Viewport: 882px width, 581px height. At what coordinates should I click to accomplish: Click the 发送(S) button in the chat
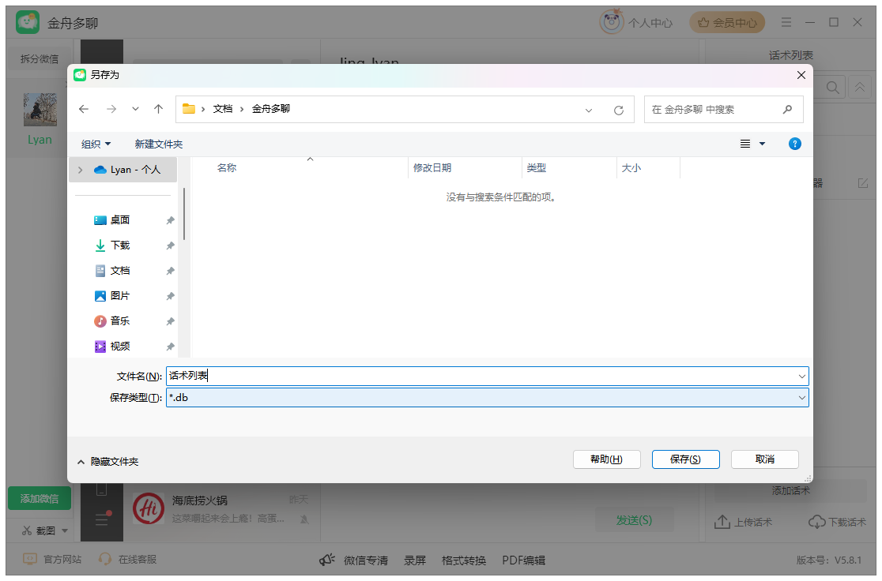coord(634,520)
